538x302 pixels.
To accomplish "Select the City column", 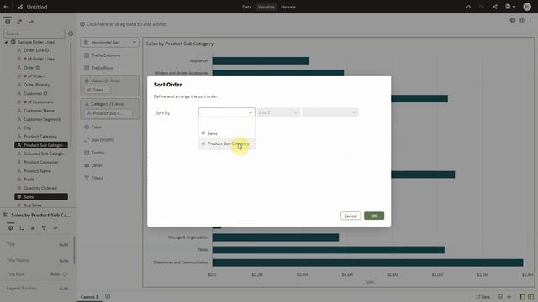I will [x=28, y=128].
